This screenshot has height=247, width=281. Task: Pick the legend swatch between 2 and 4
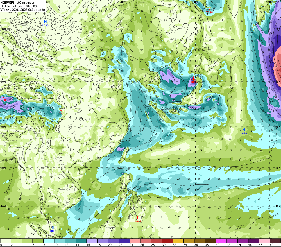pyautogui.click(x=17, y=241)
